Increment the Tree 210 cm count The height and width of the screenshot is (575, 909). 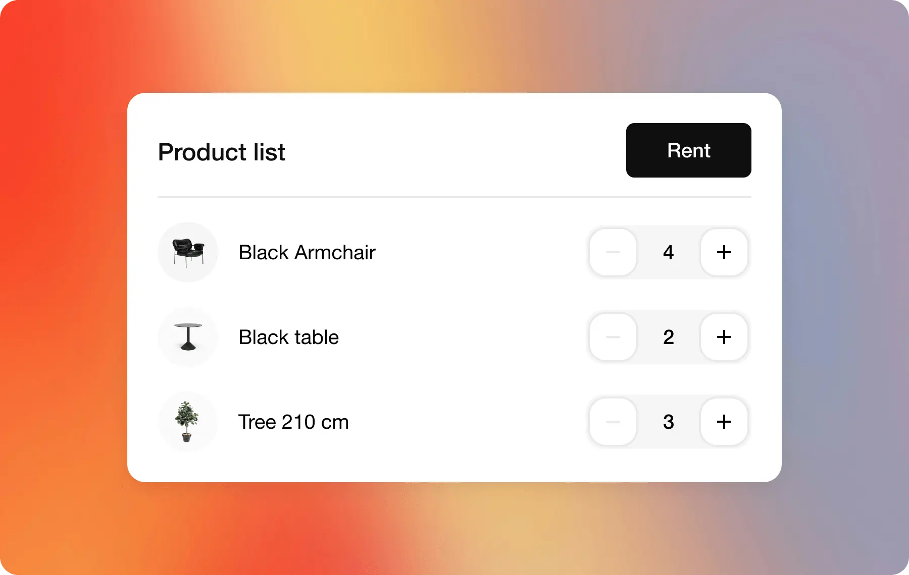[724, 422]
